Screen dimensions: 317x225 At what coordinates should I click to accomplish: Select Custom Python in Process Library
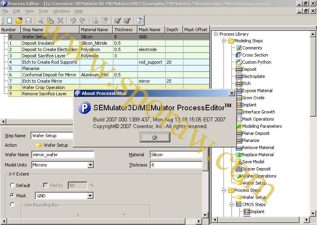[256, 62]
